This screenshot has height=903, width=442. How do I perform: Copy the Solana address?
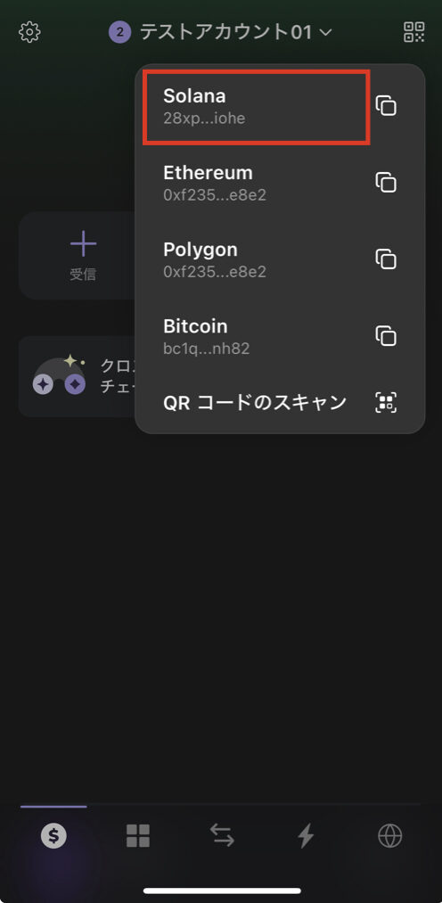(x=386, y=106)
